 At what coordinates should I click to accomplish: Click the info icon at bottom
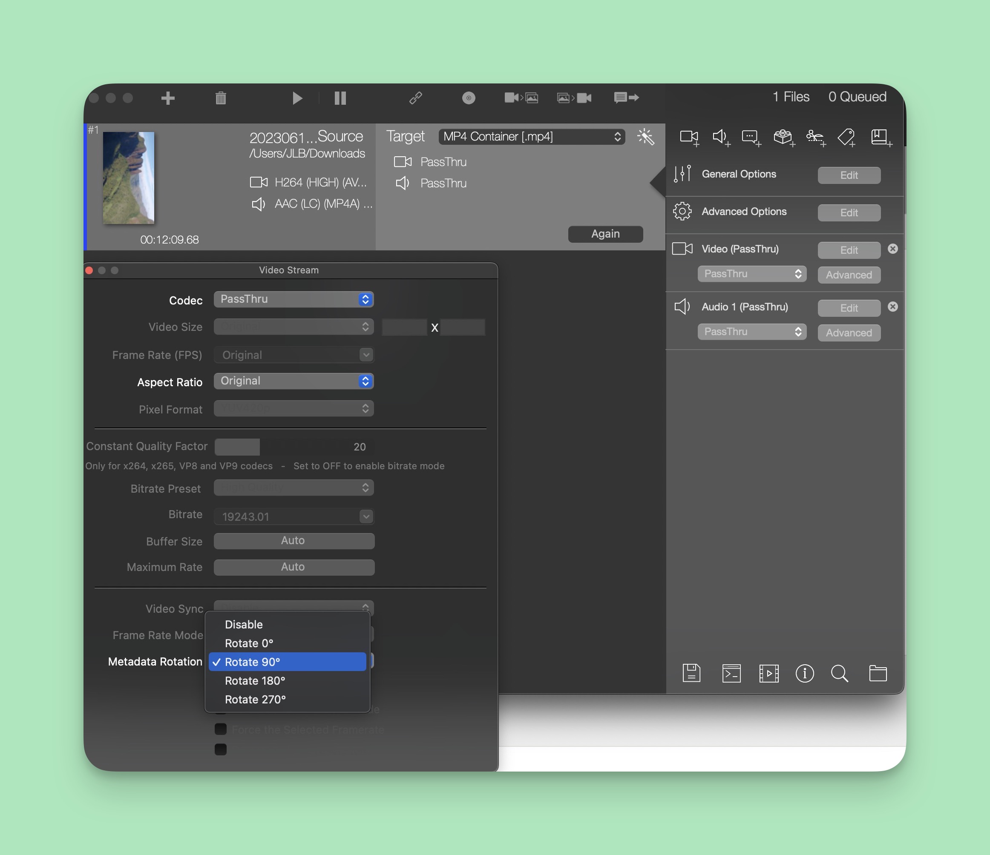coord(805,674)
